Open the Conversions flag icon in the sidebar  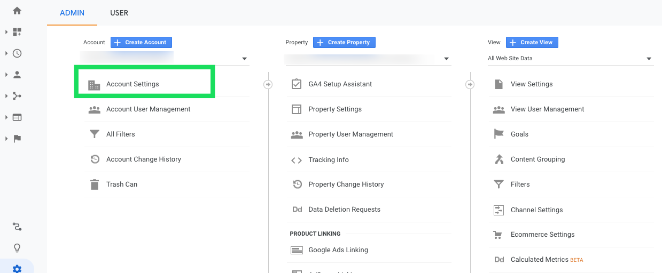tap(17, 139)
